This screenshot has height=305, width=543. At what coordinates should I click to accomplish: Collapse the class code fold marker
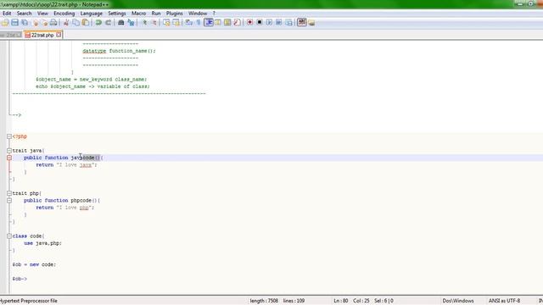[9, 236]
